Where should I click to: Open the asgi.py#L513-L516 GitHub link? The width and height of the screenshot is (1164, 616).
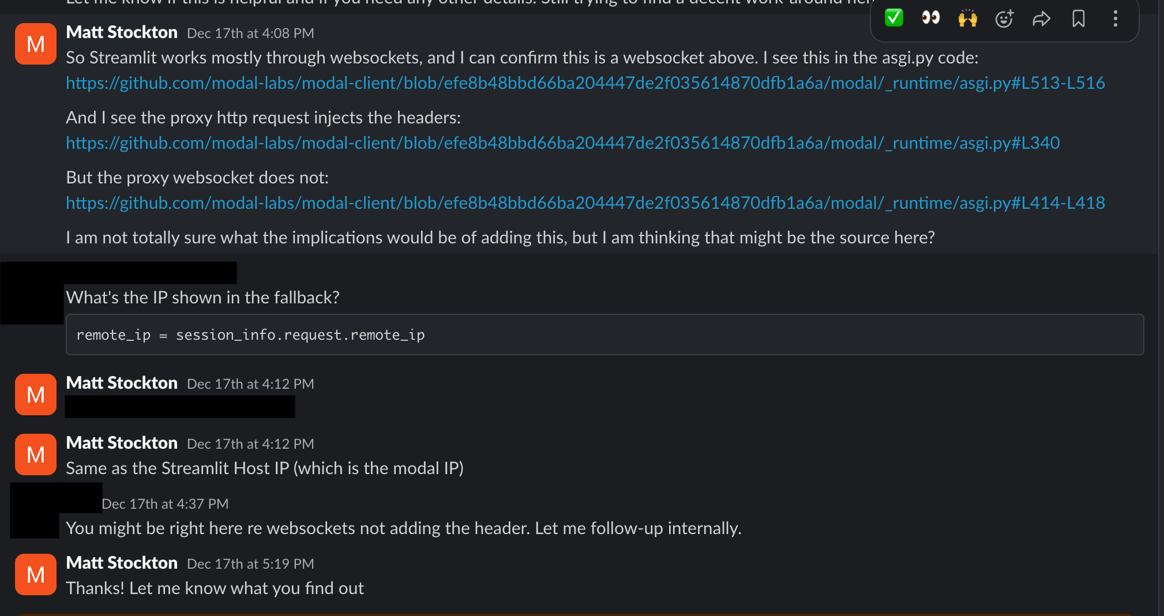coord(585,83)
